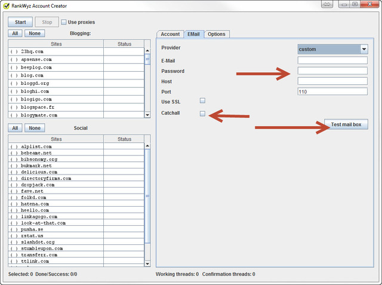
Task: Toggle the beeplog.com site selection
Action: click(x=14, y=68)
